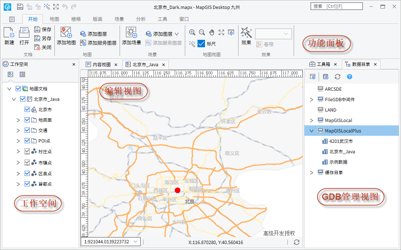Image resolution: width=401 pixels, height=250 pixels.
Task: Open the map scale dropdown
Action: [x=136, y=241]
